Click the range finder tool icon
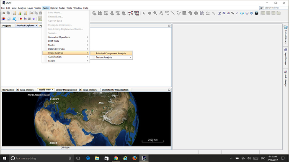The height and width of the screenshot is (162, 289). [208, 13]
